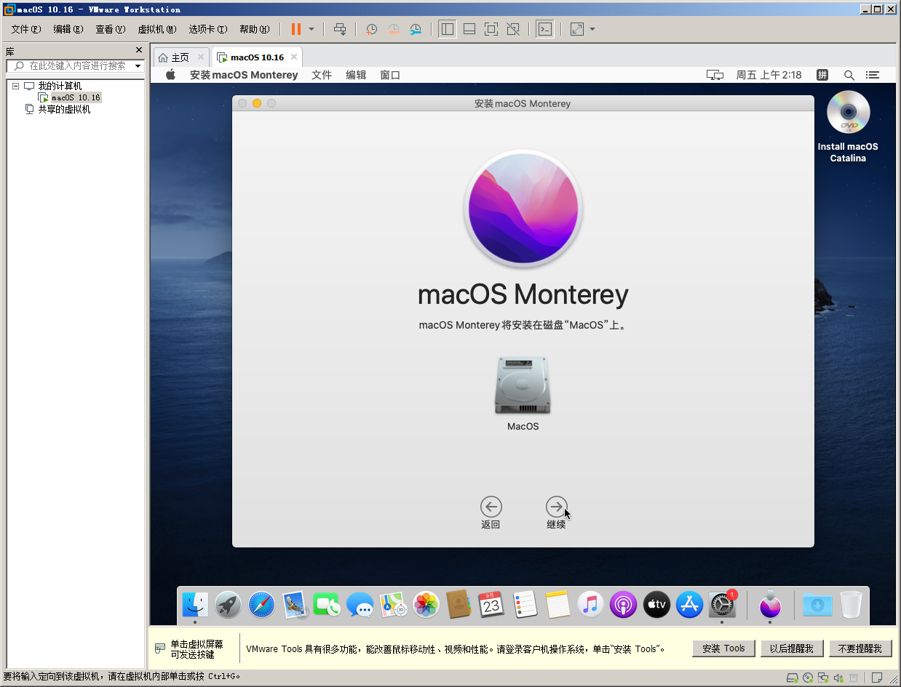Click the 以后提醒我 button
Image resolution: width=901 pixels, height=687 pixels.
pyautogui.click(x=792, y=648)
